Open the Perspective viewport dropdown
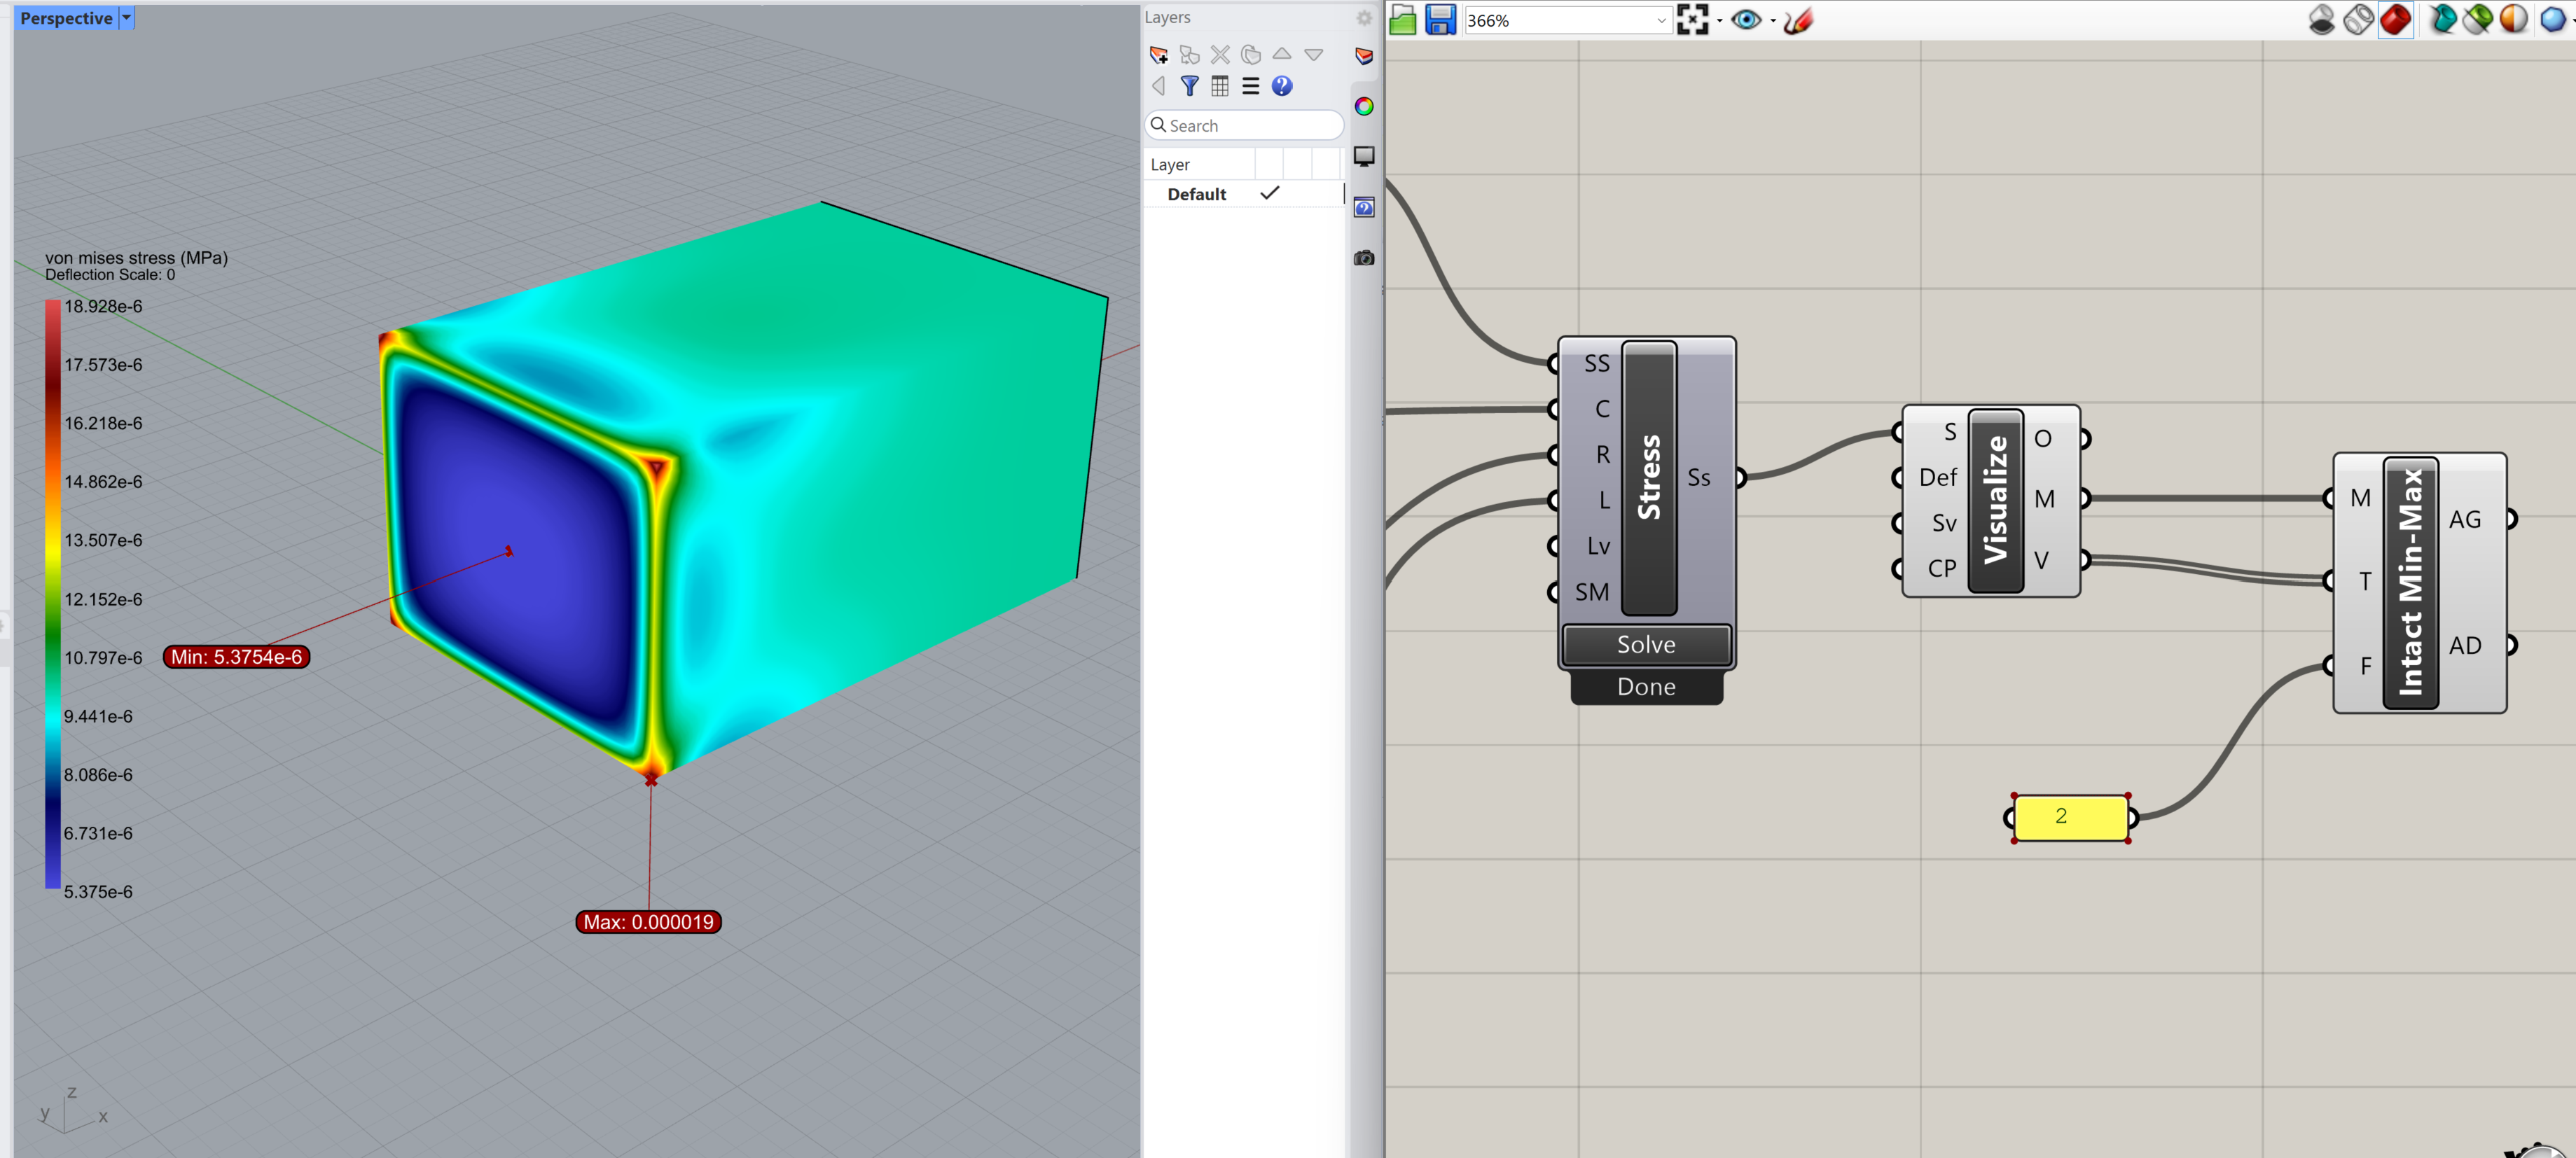 pos(126,17)
